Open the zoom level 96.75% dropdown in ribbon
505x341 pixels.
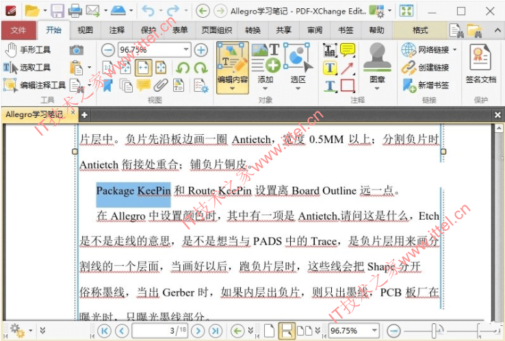(x=186, y=50)
